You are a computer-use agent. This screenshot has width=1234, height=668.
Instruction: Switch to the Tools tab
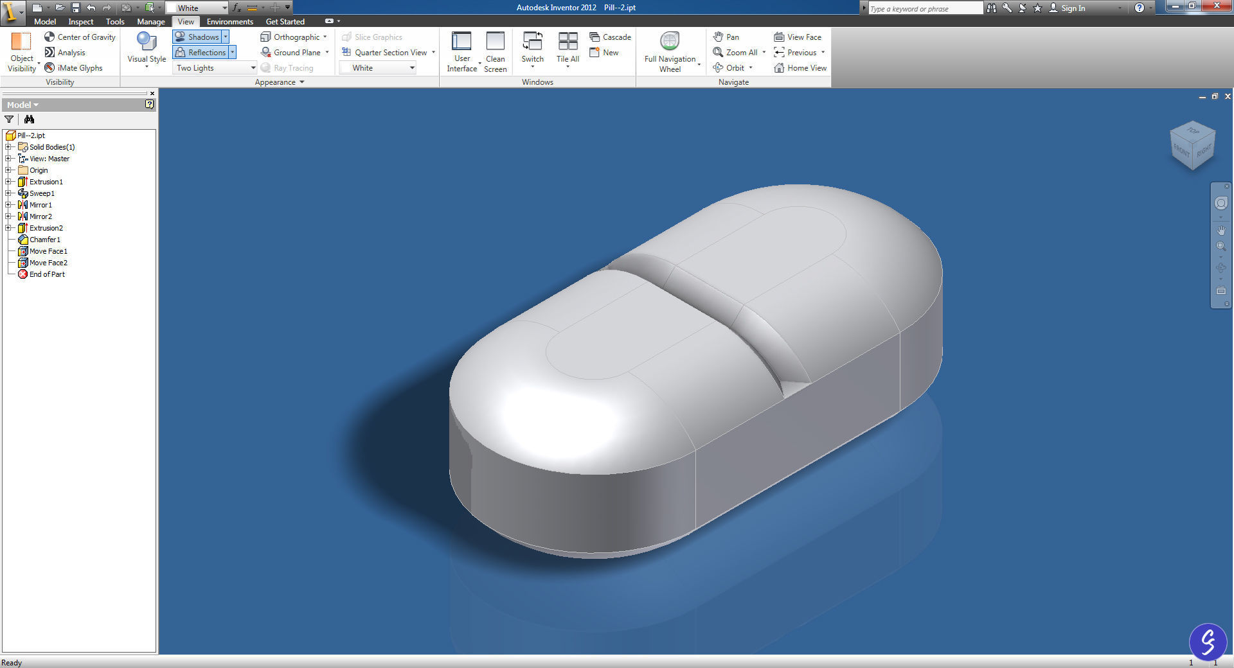[115, 21]
